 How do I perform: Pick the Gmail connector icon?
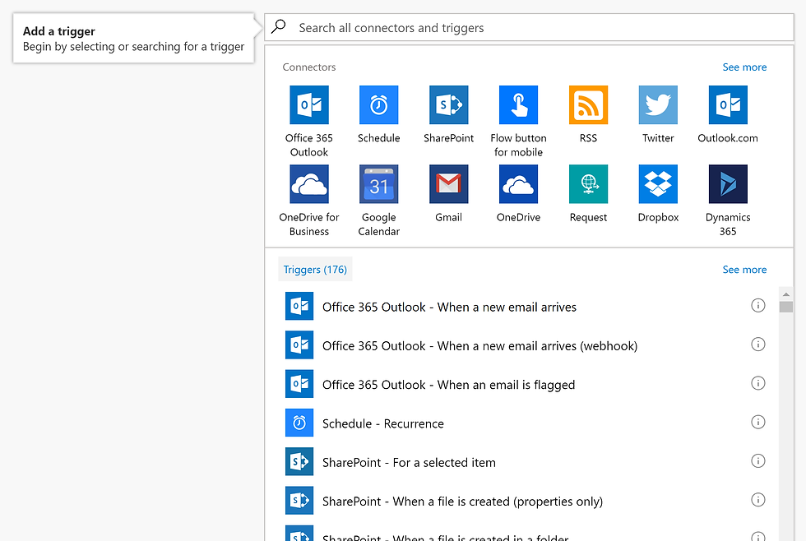click(449, 184)
